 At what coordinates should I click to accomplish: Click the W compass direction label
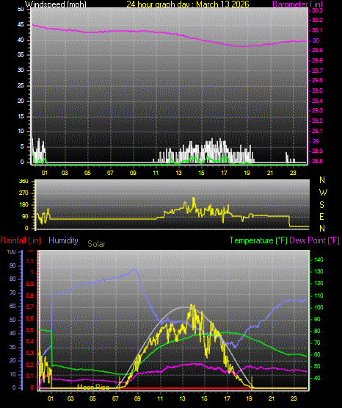[x=323, y=193]
